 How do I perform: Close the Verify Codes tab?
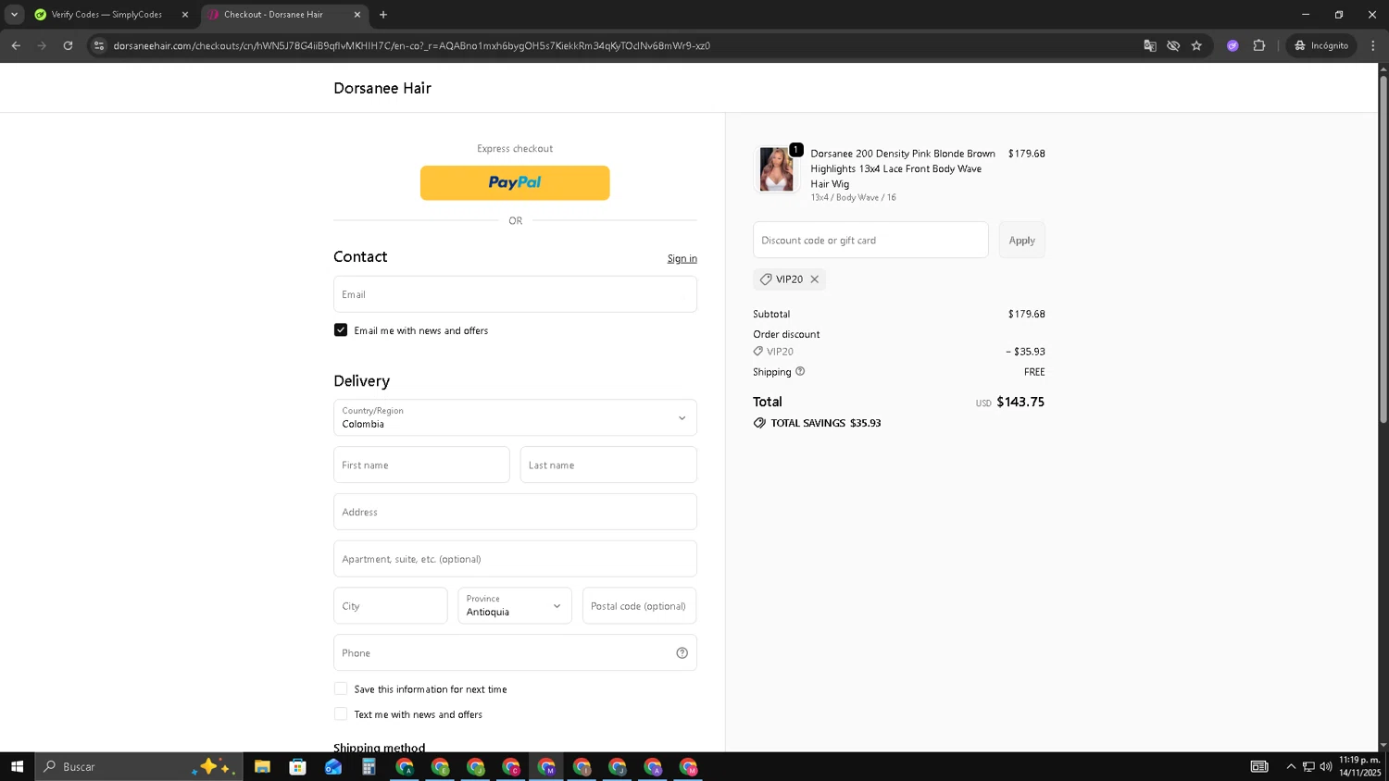pyautogui.click(x=184, y=15)
